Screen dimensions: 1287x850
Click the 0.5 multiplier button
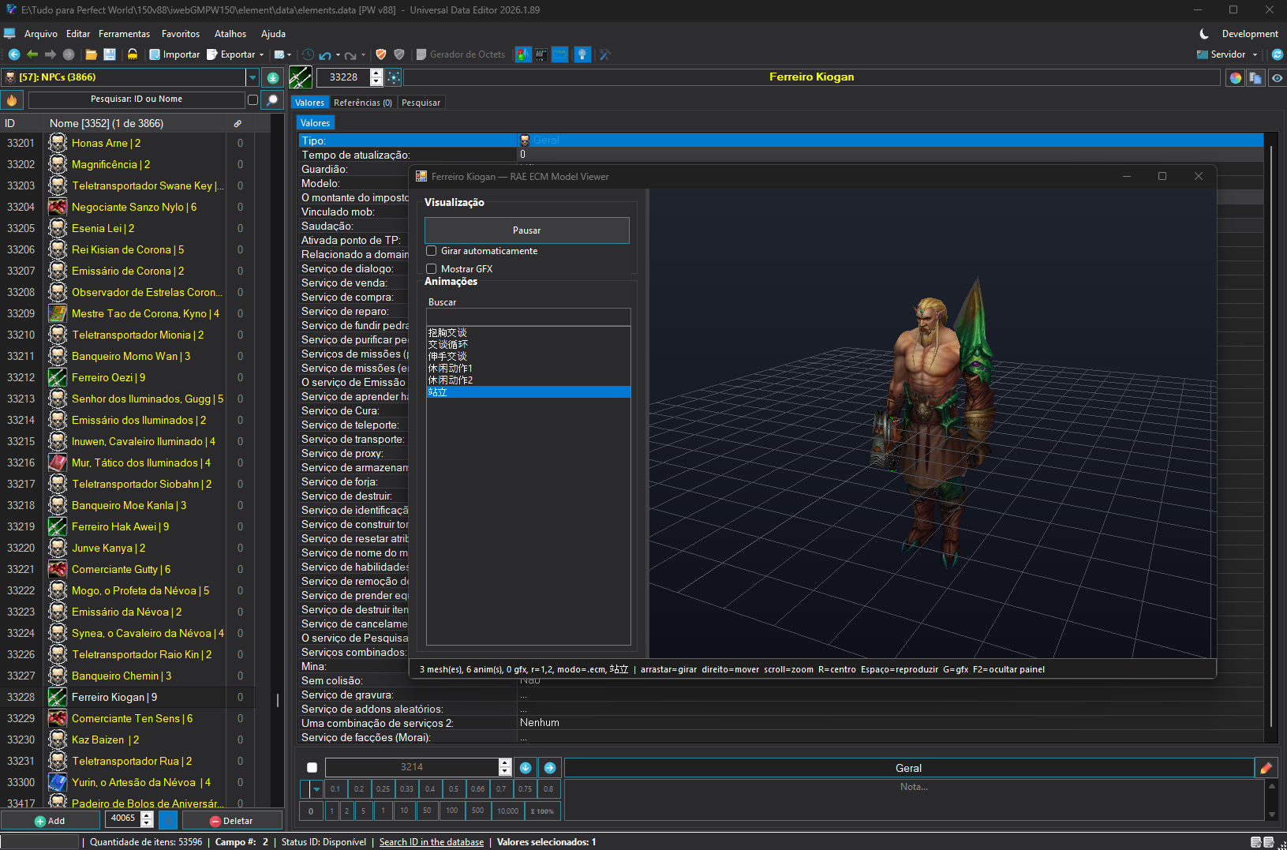454,789
